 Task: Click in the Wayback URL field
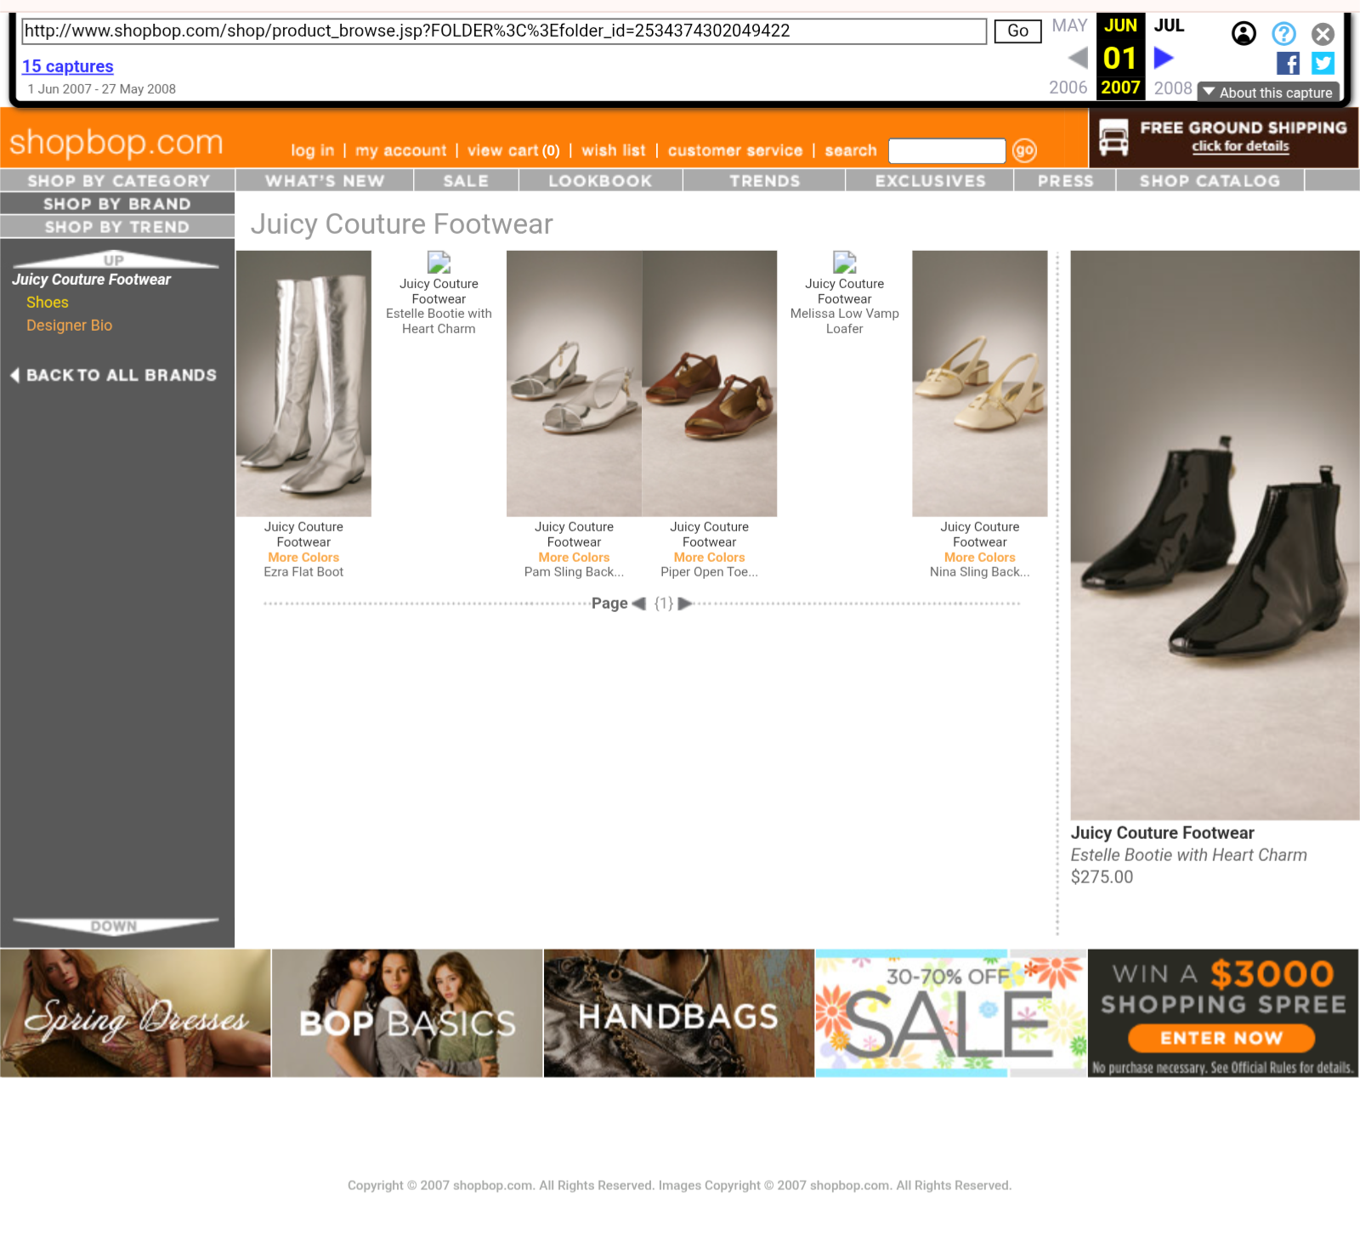[504, 31]
